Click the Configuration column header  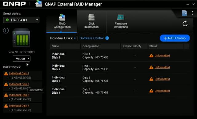100,46
